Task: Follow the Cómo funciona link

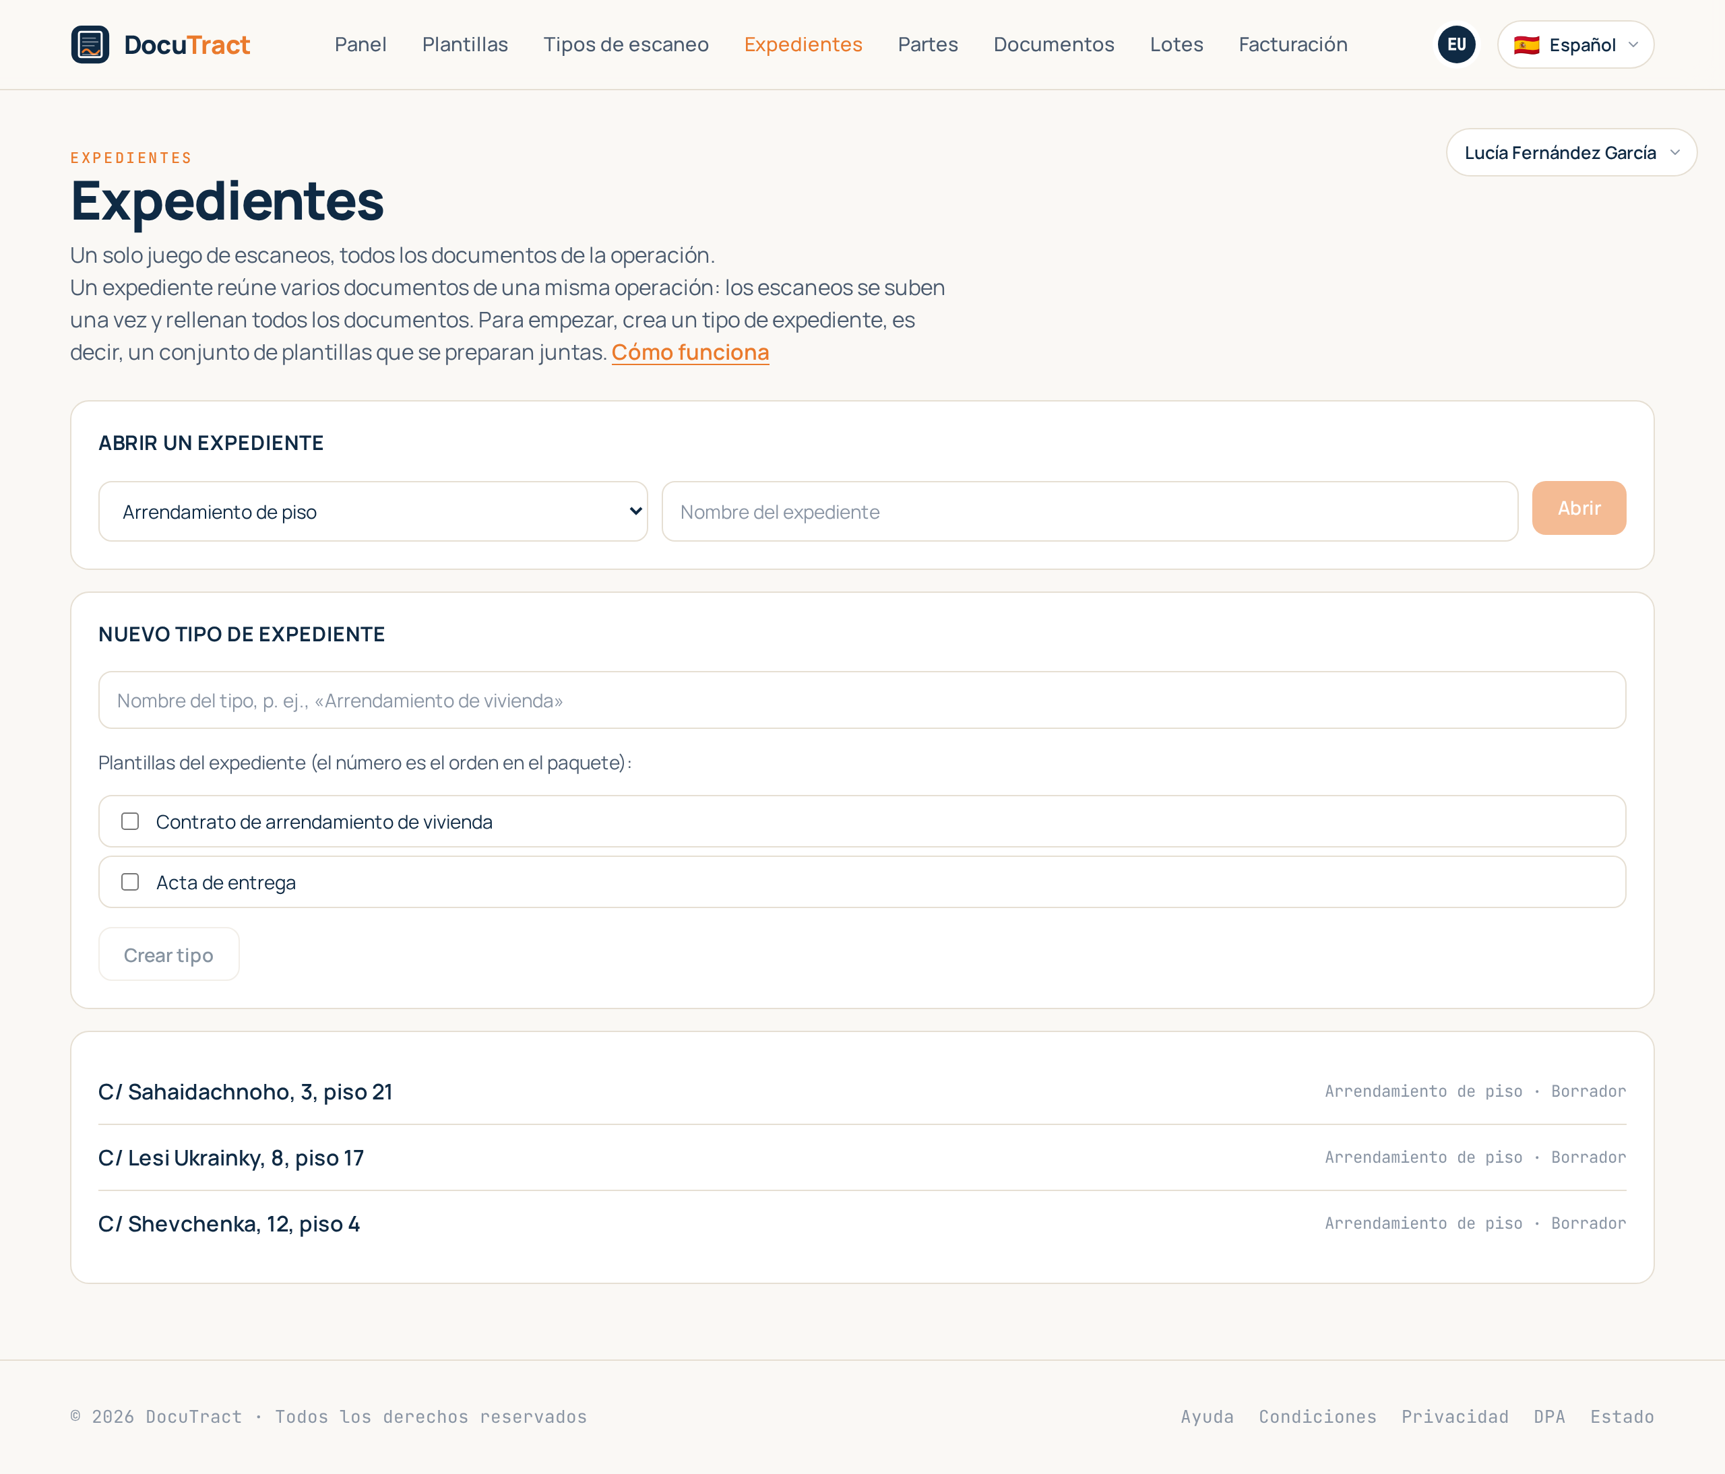Action: pos(690,352)
